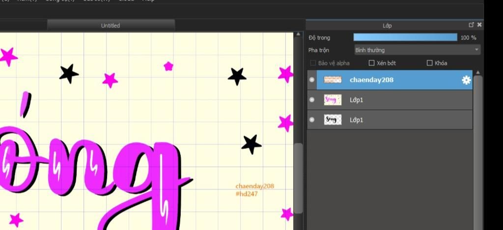Screen dimensions: 503x230
Task: Click the canvas scrollbar up arrow
Action: click(298, 34)
